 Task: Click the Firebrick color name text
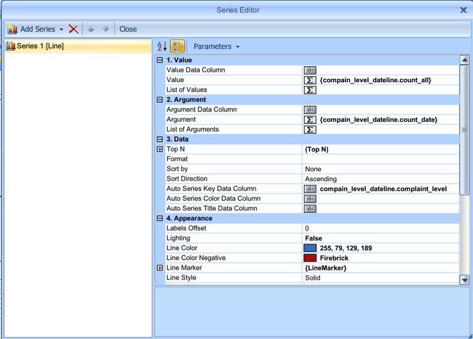click(334, 258)
